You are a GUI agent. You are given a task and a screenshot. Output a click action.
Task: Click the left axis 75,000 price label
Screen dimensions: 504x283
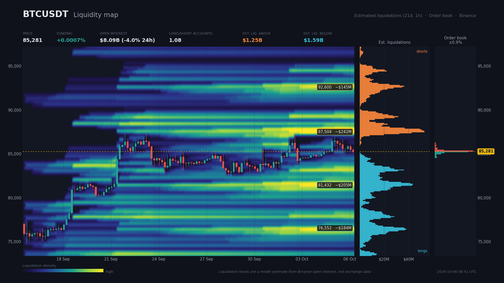[x=15, y=242]
